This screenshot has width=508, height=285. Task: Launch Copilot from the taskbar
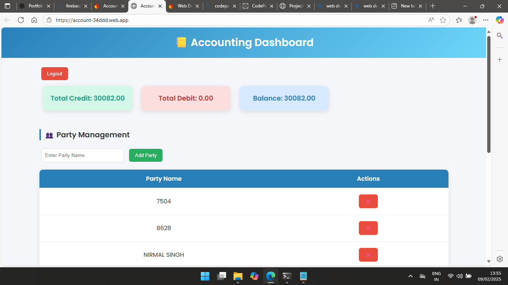(x=254, y=276)
